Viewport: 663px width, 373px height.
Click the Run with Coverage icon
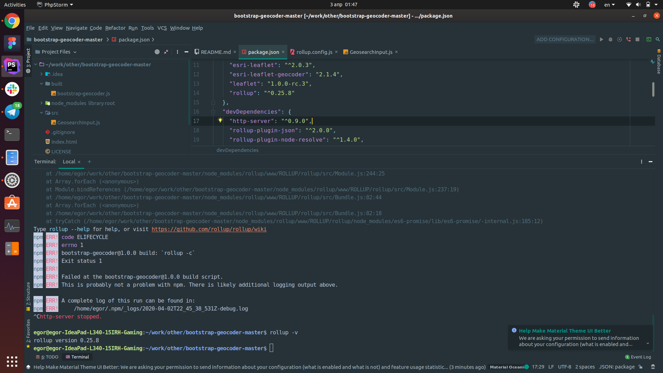pyautogui.click(x=619, y=39)
